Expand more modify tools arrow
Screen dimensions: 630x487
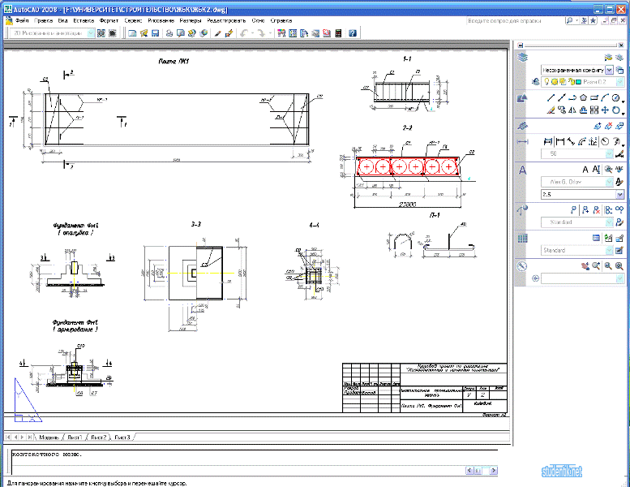(x=624, y=114)
